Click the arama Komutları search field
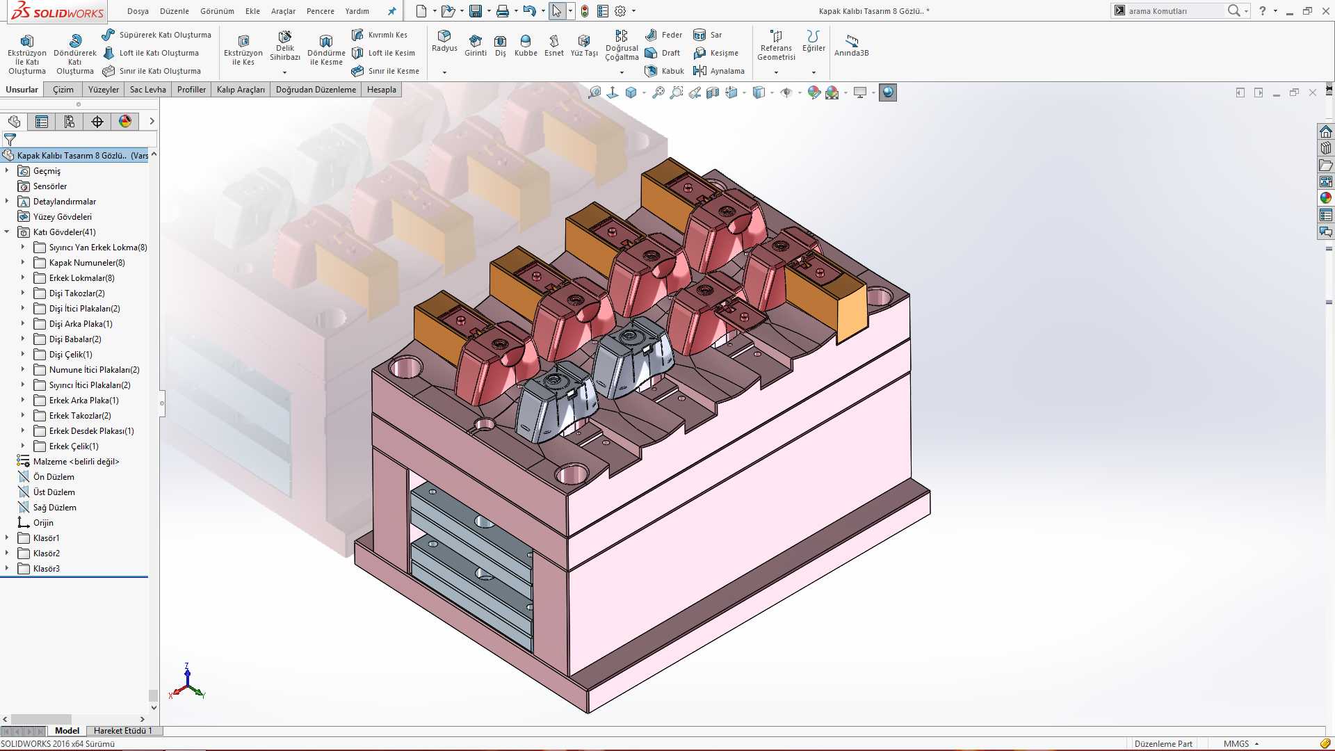The image size is (1335, 751). (x=1175, y=10)
